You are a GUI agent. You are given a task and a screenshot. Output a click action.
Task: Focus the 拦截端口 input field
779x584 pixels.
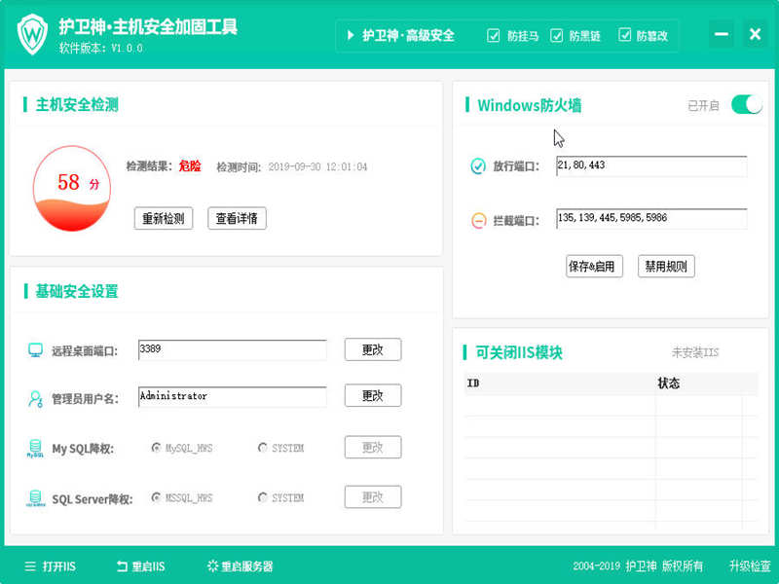coord(651,218)
